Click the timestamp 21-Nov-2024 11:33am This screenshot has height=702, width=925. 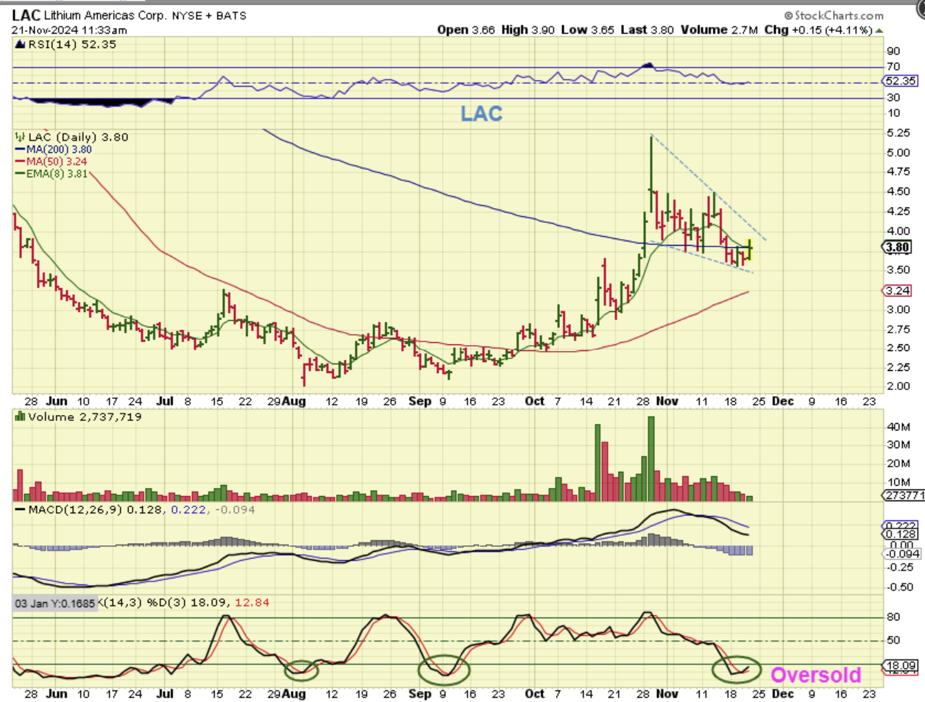tap(69, 30)
